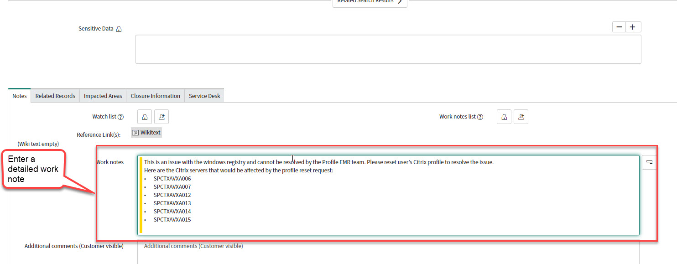Open the Related Records tab
Viewport: 677px width, 264px height.
point(55,96)
